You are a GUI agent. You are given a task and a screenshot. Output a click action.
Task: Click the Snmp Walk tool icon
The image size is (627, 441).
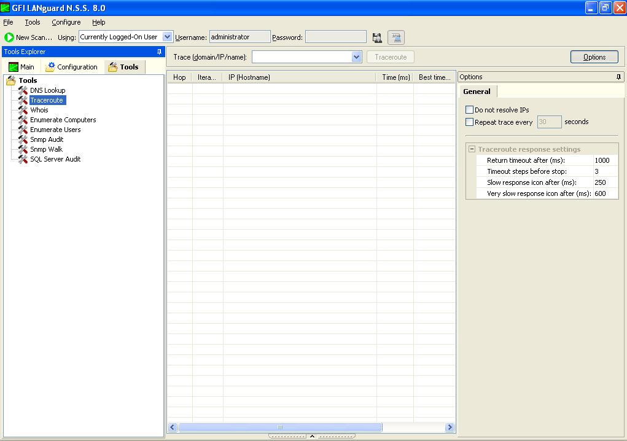[x=23, y=149]
